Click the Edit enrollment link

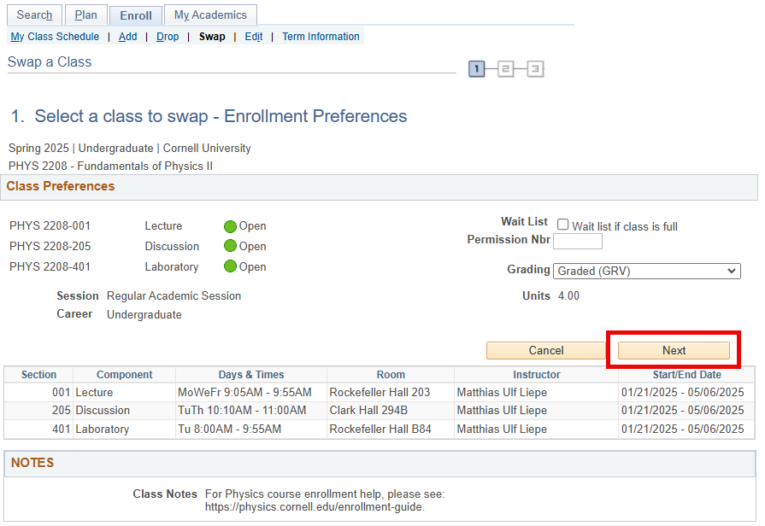coord(254,37)
